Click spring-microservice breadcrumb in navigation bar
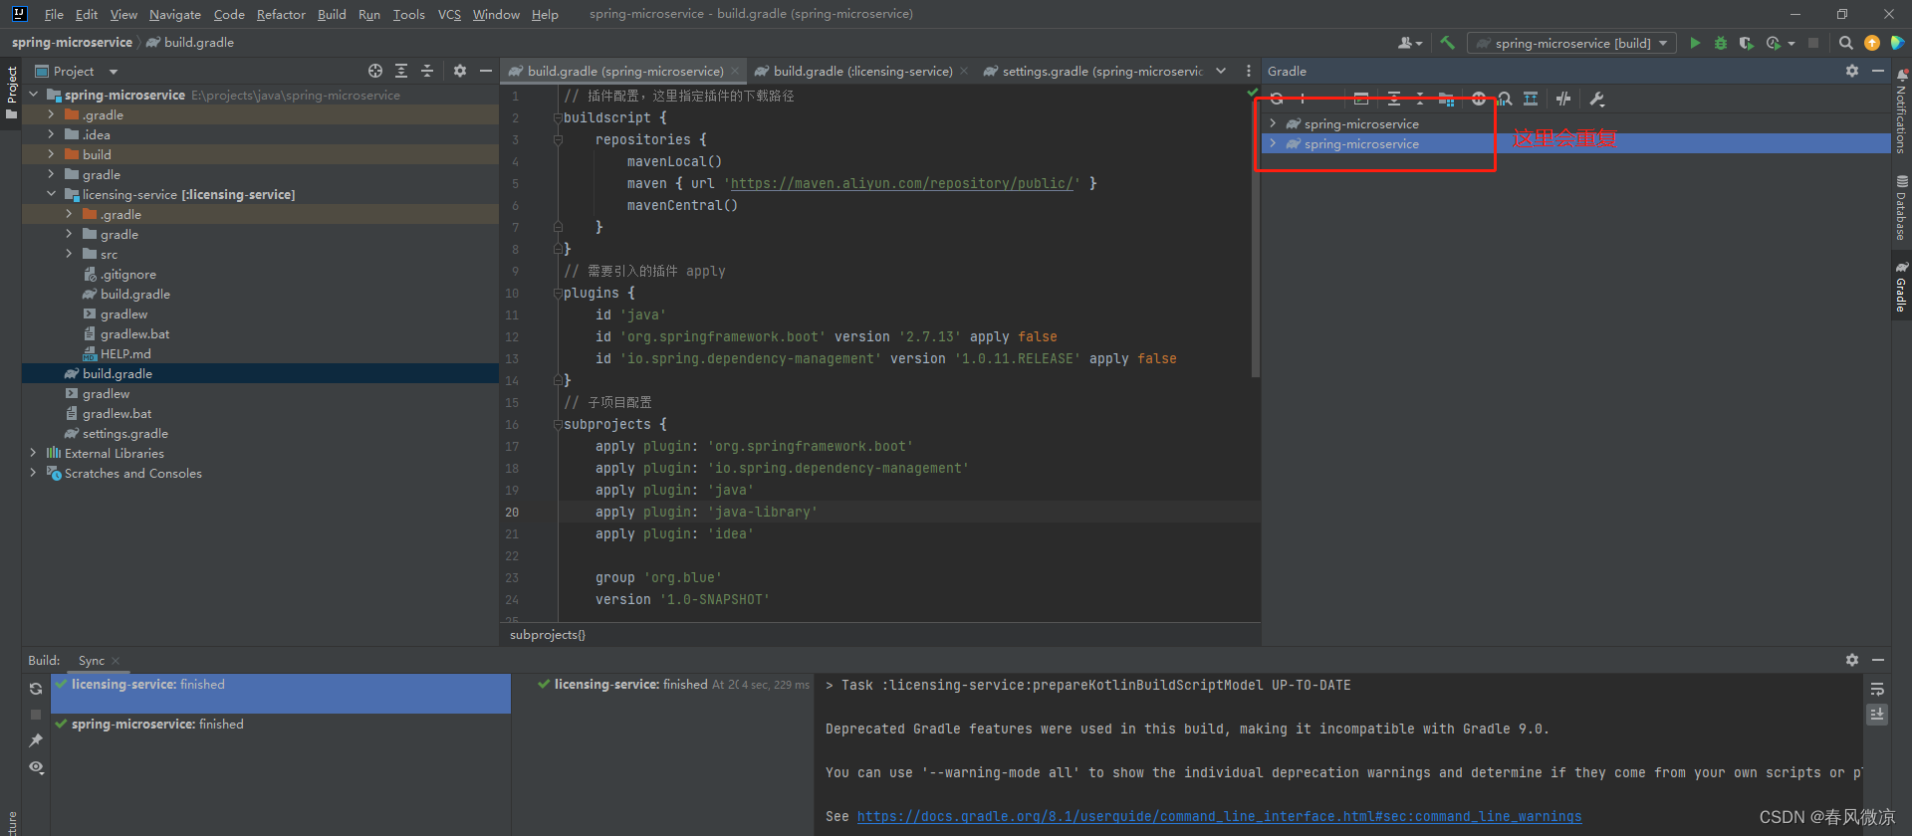This screenshot has height=836, width=1912. (72, 42)
